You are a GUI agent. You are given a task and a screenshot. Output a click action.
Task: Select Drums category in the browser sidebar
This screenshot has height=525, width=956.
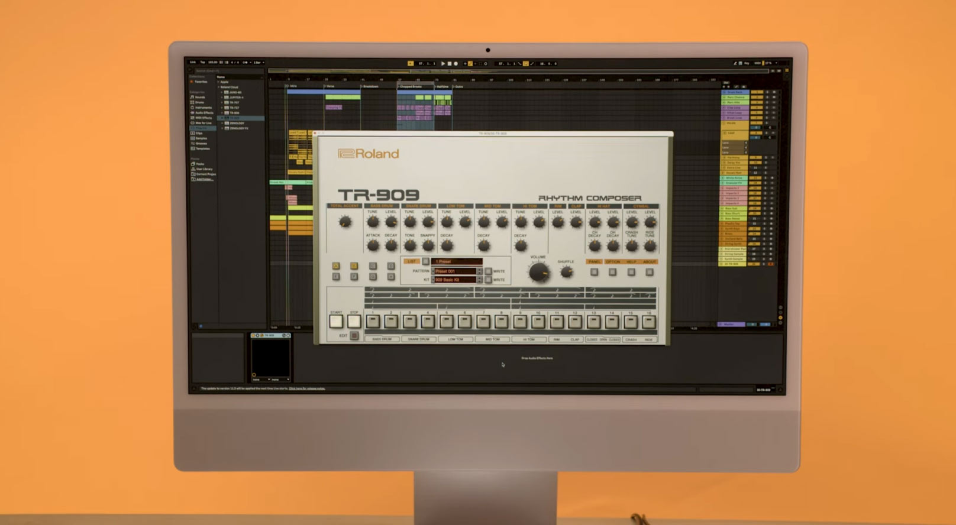click(199, 102)
